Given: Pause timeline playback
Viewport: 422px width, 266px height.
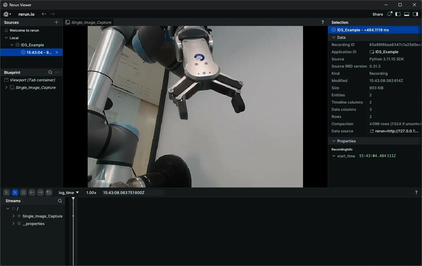Looking at the screenshot, I should 23,192.
